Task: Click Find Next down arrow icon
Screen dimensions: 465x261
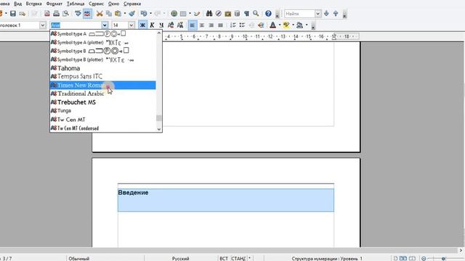Action: (326, 14)
